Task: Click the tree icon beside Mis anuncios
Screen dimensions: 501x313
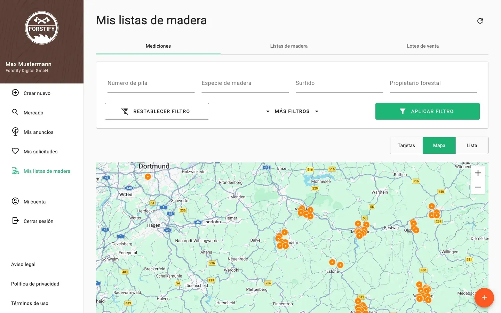Action: 15,131
